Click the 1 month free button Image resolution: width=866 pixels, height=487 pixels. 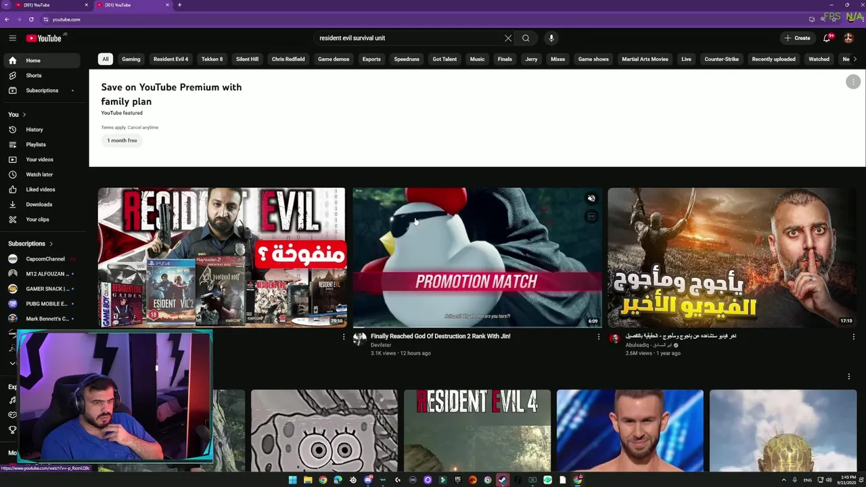[122, 141]
